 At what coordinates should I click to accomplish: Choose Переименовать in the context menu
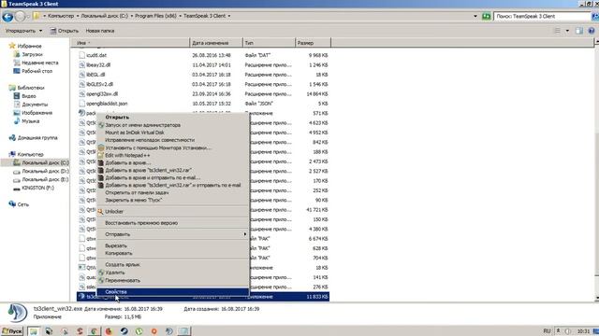coord(172,280)
